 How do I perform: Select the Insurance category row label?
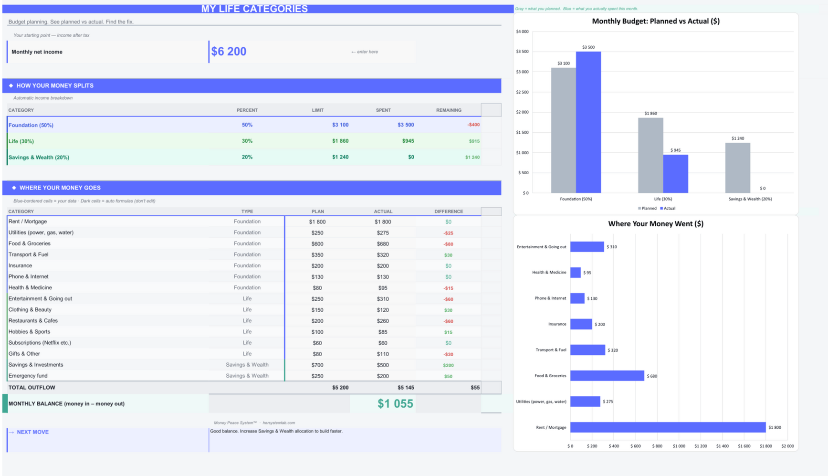click(x=20, y=265)
